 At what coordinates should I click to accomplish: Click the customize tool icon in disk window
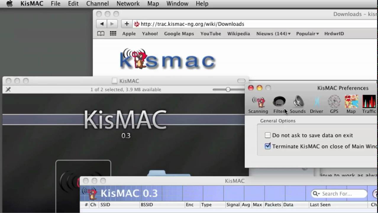[x=8, y=89]
